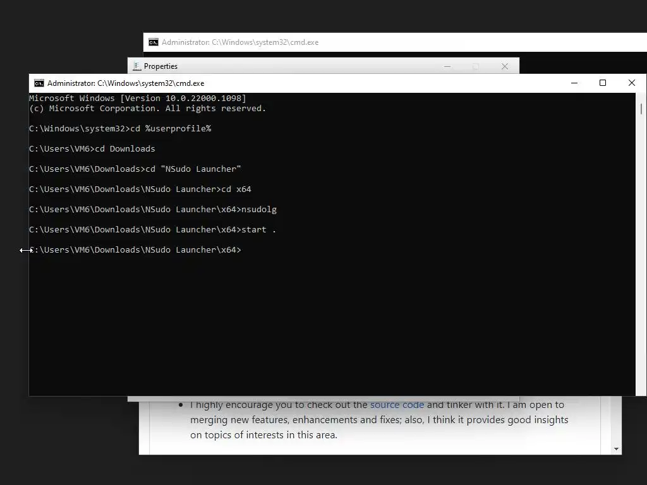Viewport: 647px width, 485px height.
Task: Click the Microsoft Corporation copyright line
Action: [147, 109]
